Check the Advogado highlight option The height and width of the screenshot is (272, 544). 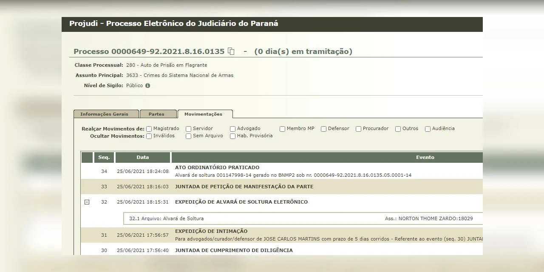[x=232, y=129]
